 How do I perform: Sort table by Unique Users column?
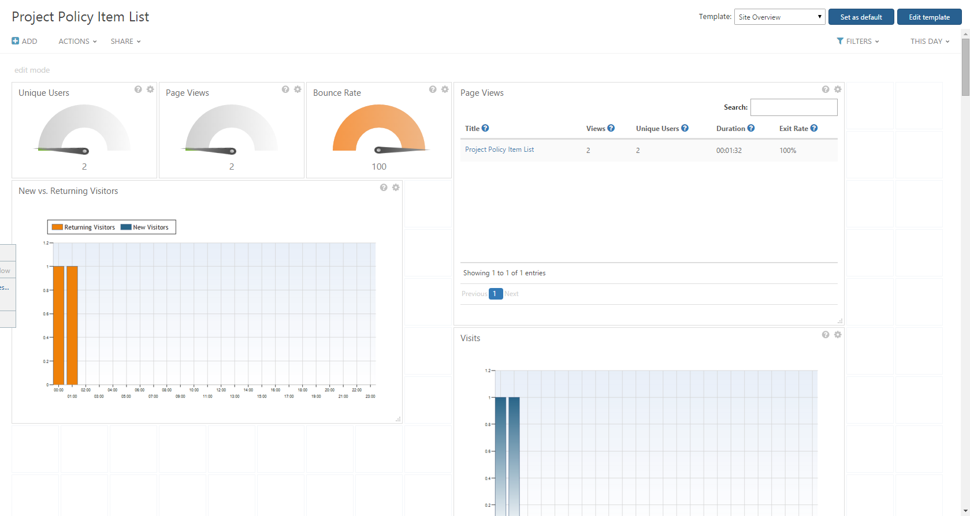coord(657,129)
